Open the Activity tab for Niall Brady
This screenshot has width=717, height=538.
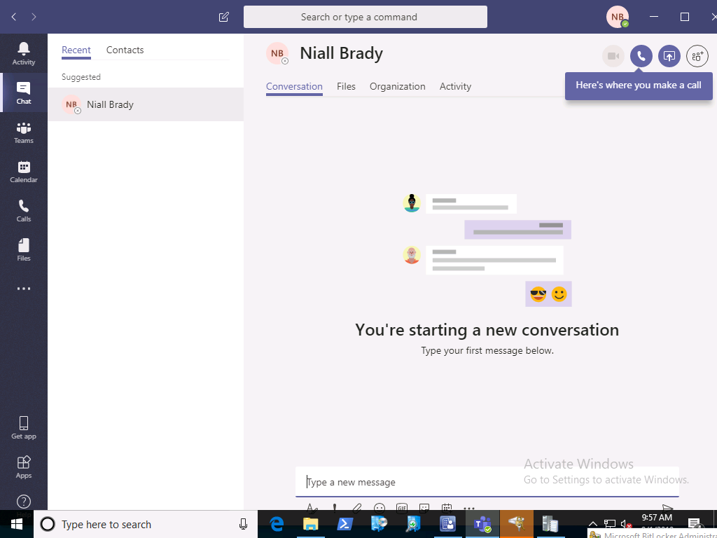pos(455,86)
